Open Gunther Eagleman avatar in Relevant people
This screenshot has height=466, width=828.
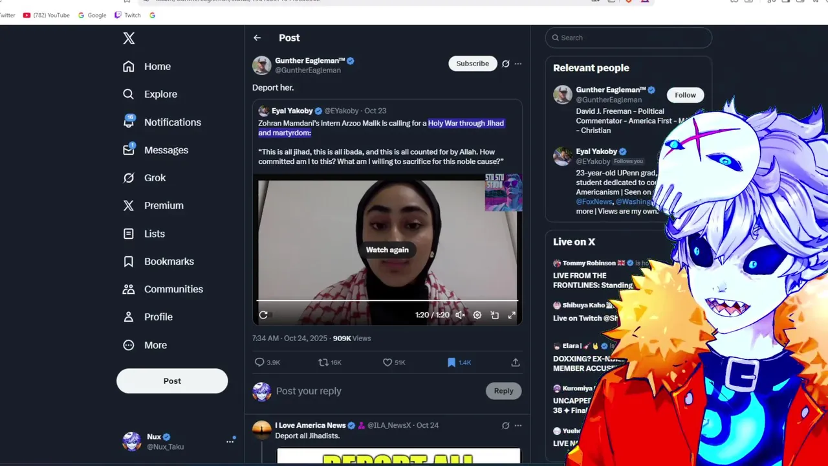(x=563, y=94)
